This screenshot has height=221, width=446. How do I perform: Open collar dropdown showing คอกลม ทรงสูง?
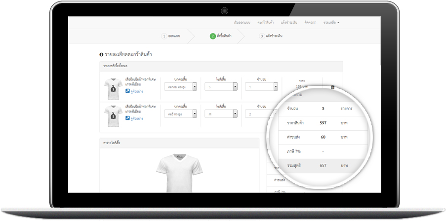click(x=181, y=87)
